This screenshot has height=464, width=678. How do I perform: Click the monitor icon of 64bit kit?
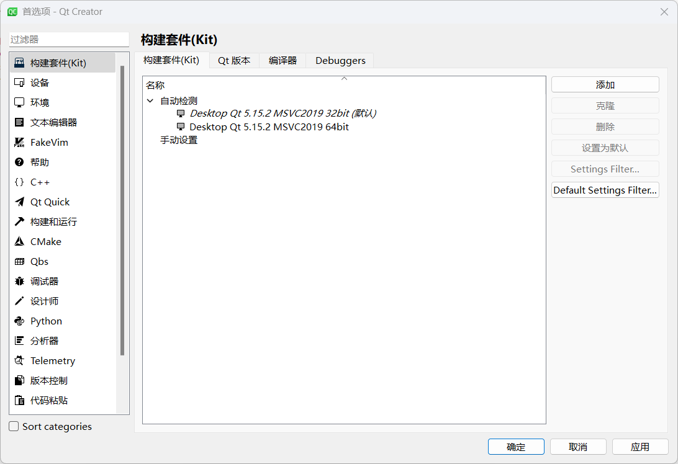coord(181,127)
